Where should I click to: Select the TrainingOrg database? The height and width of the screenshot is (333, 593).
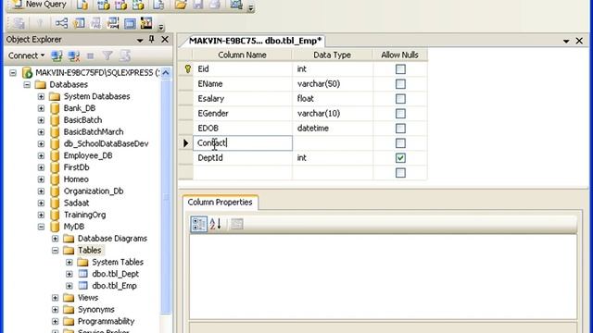click(84, 215)
